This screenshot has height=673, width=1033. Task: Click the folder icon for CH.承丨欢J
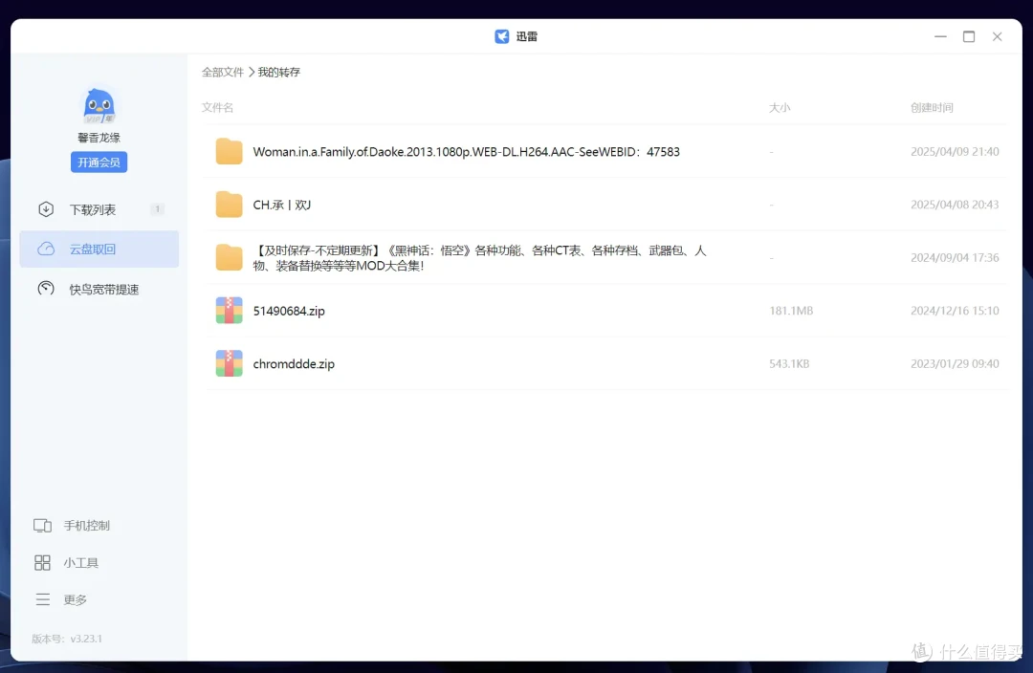(230, 205)
